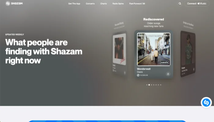Select the right Artist on the Rise card

click(188, 54)
